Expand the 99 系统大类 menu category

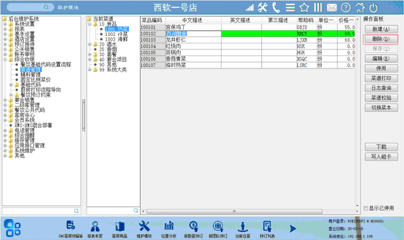pos(90,70)
